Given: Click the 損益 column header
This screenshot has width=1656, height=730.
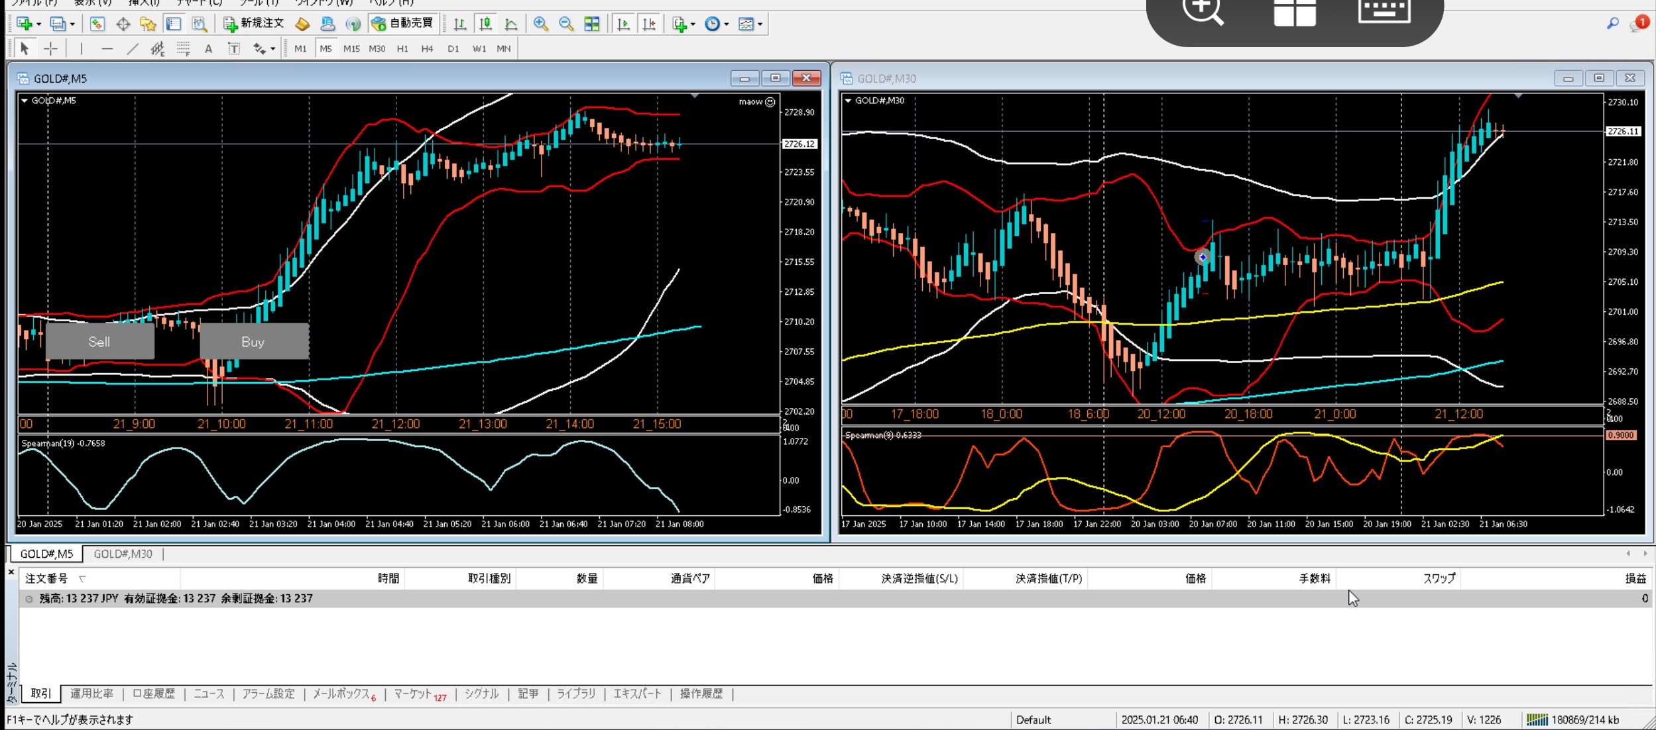Looking at the screenshot, I should click(1635, 578).
